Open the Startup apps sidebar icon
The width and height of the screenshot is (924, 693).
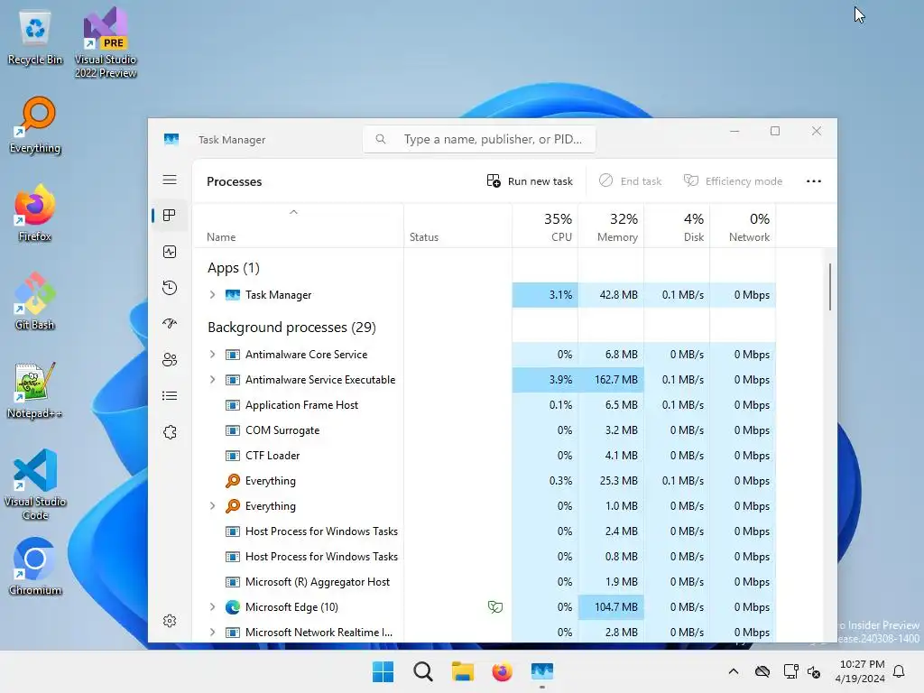coord(170,324)
